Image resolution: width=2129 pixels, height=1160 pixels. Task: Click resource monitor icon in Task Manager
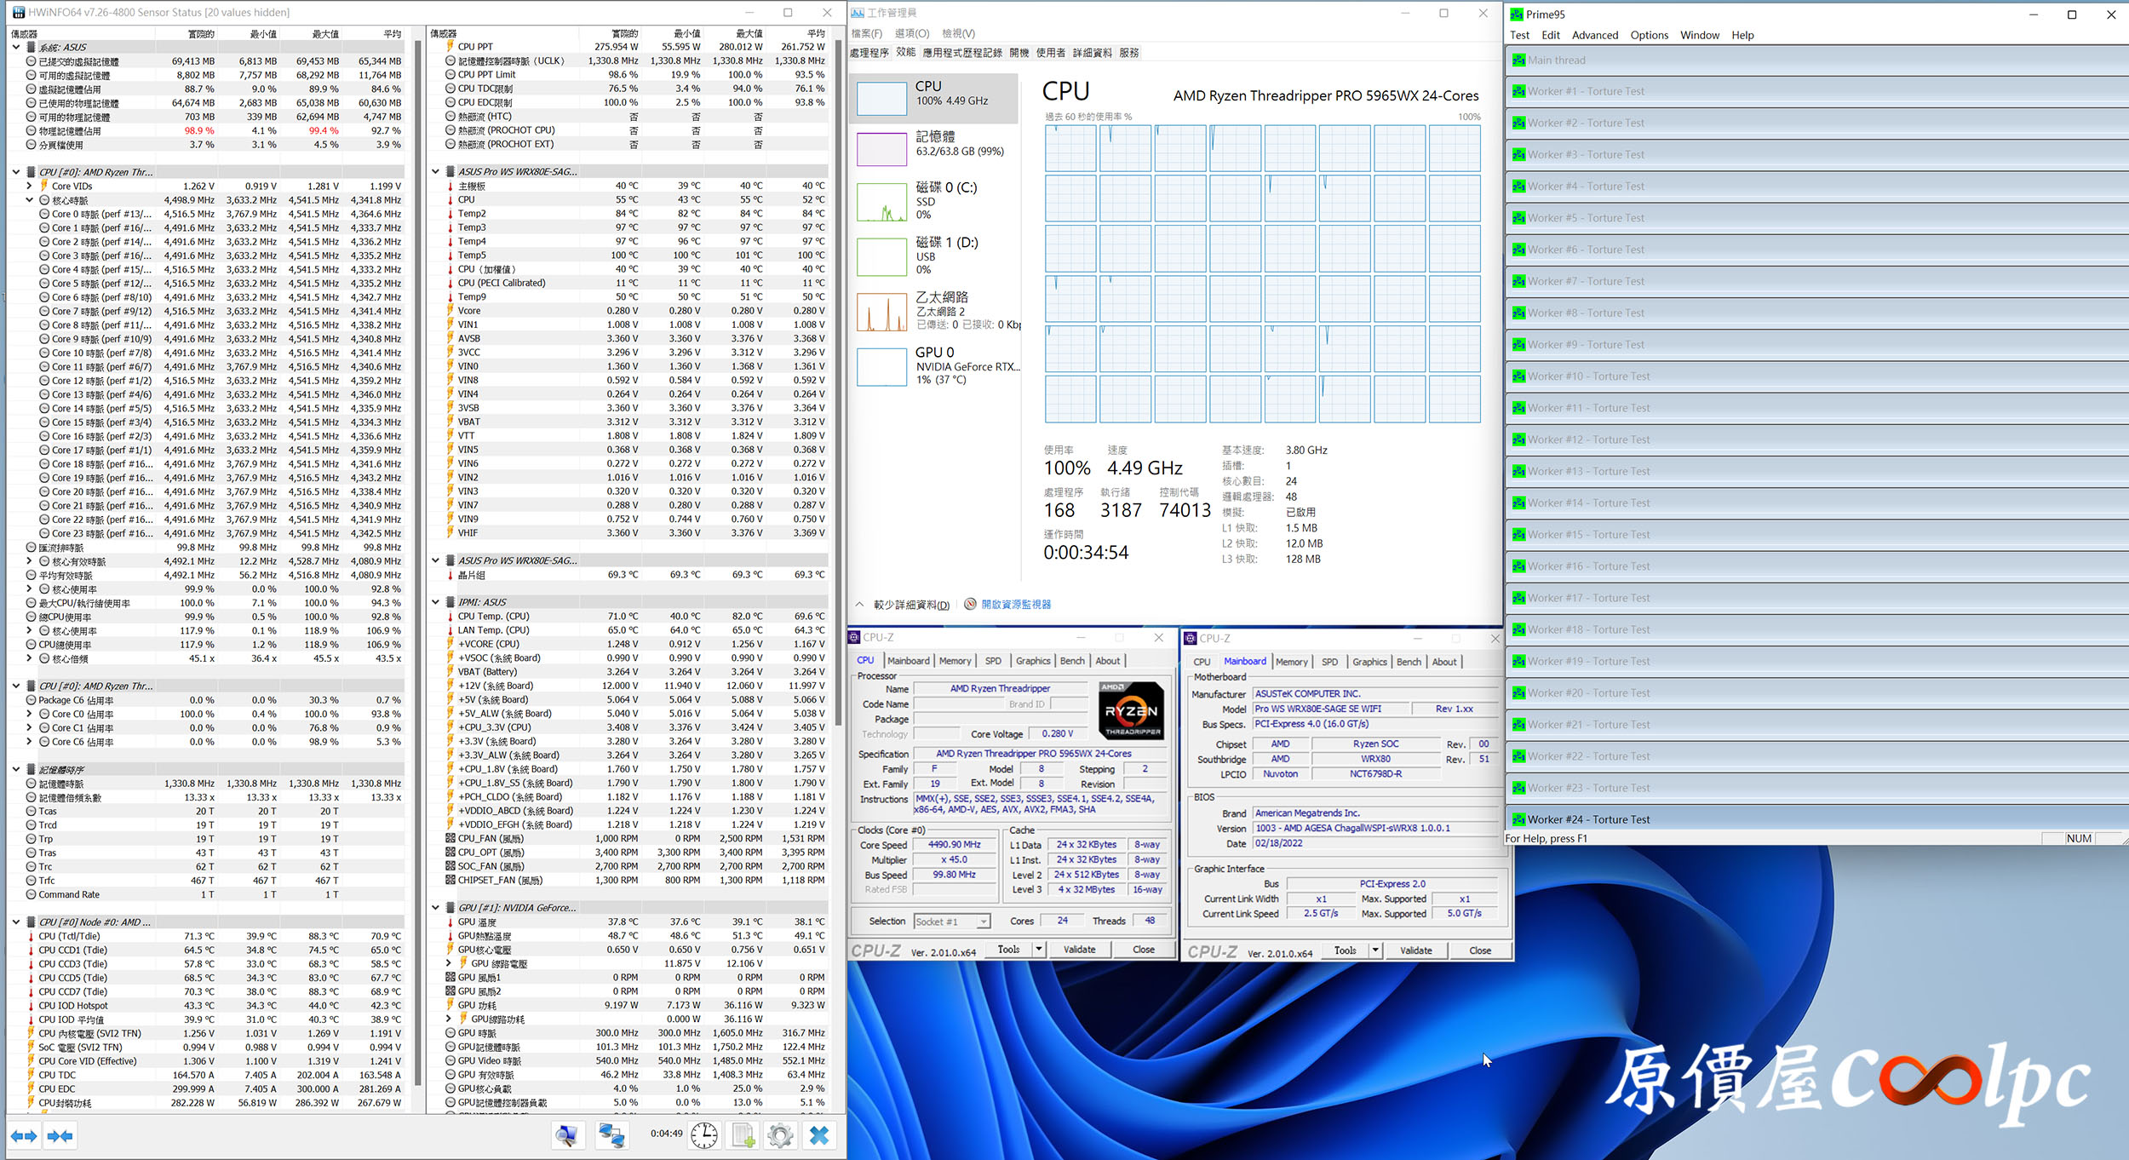click(970, 604)
